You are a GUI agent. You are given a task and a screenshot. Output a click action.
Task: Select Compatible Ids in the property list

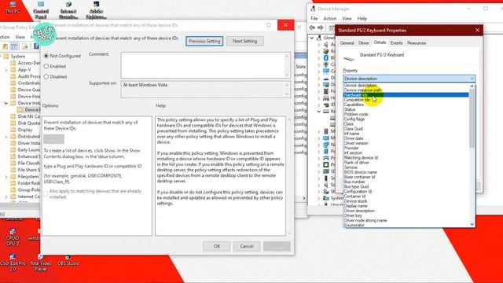(x=406, y=100)
